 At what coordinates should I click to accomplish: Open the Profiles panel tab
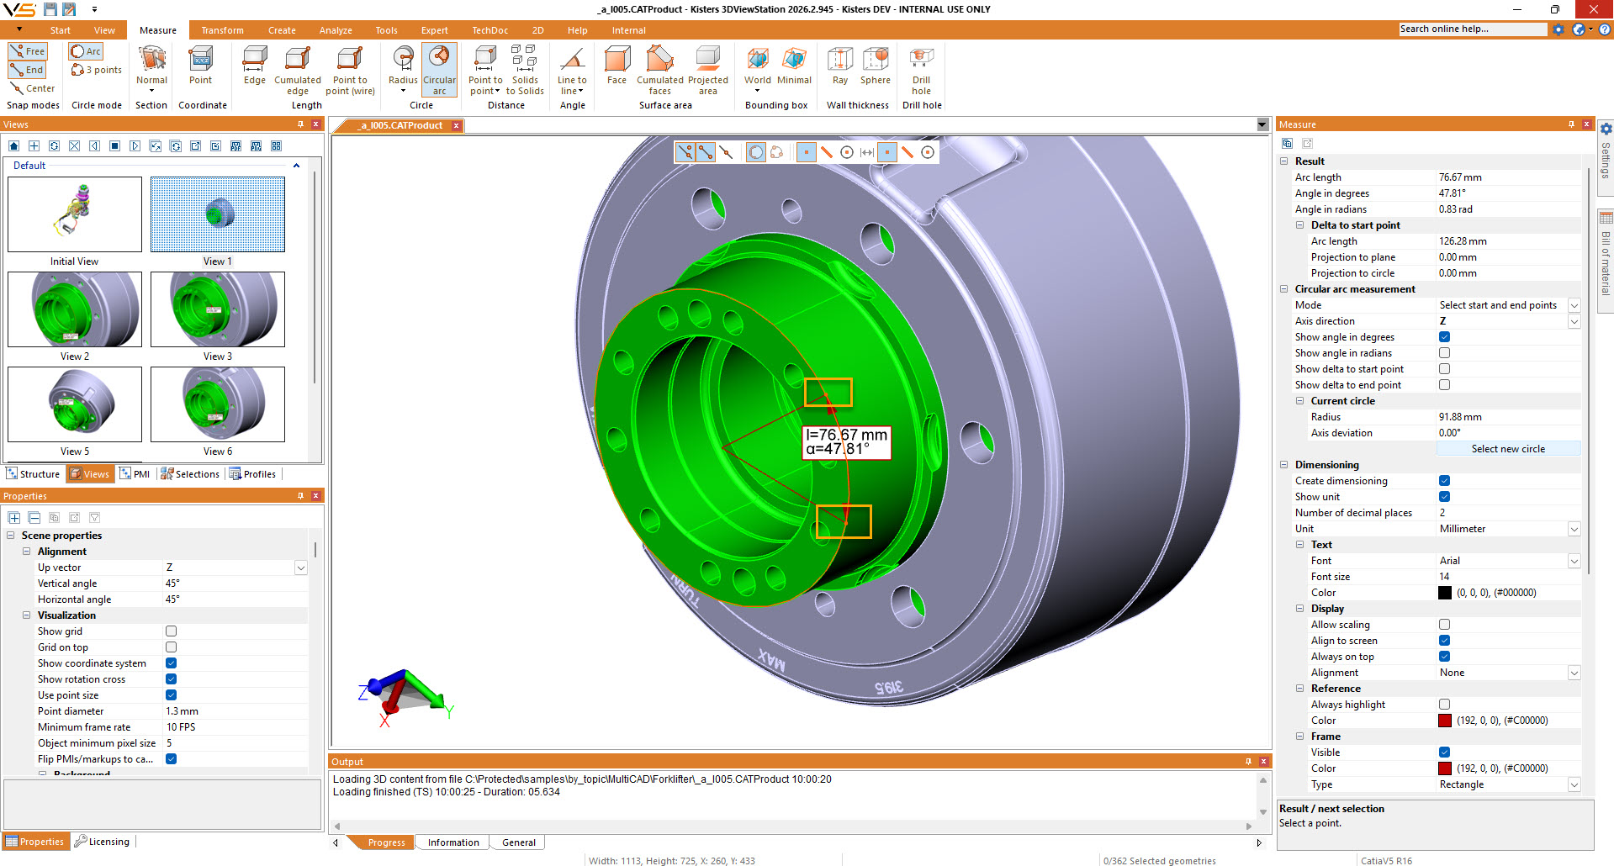pyautogui.click(x=253, y=474)
